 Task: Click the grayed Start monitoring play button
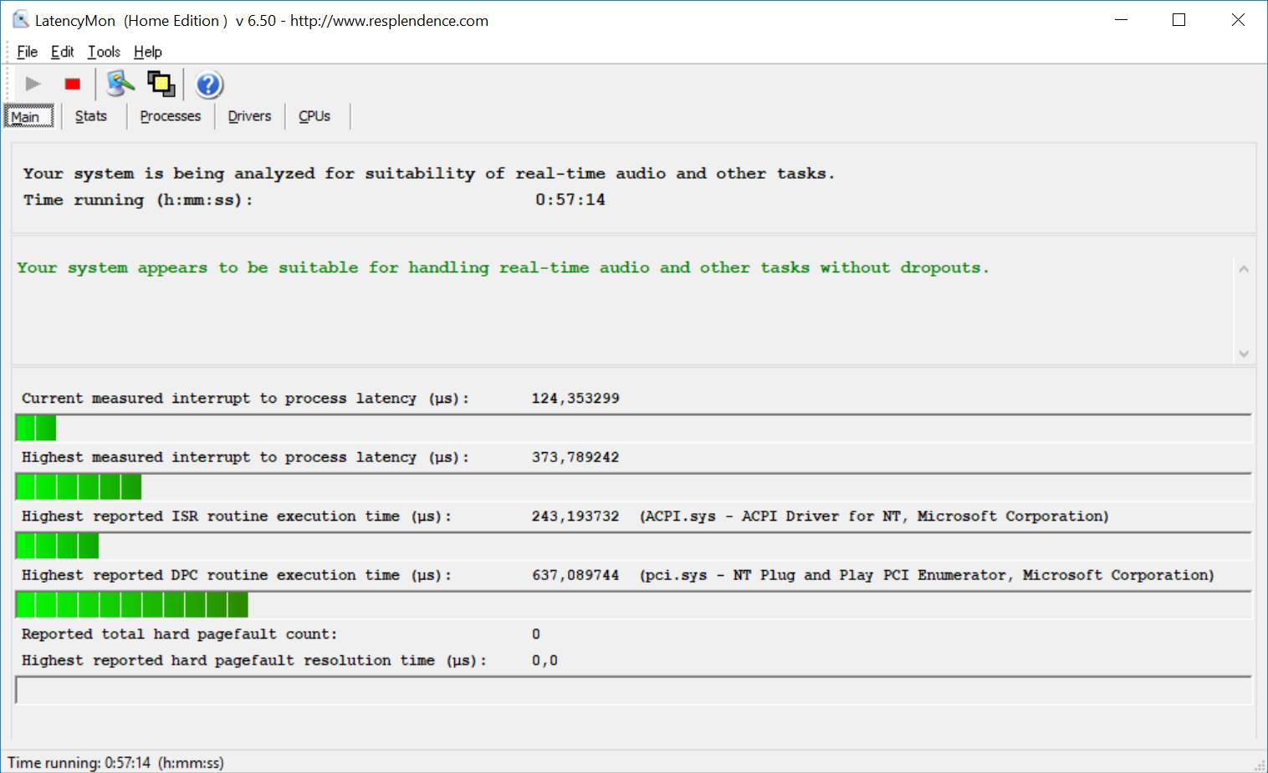[33, 84]
